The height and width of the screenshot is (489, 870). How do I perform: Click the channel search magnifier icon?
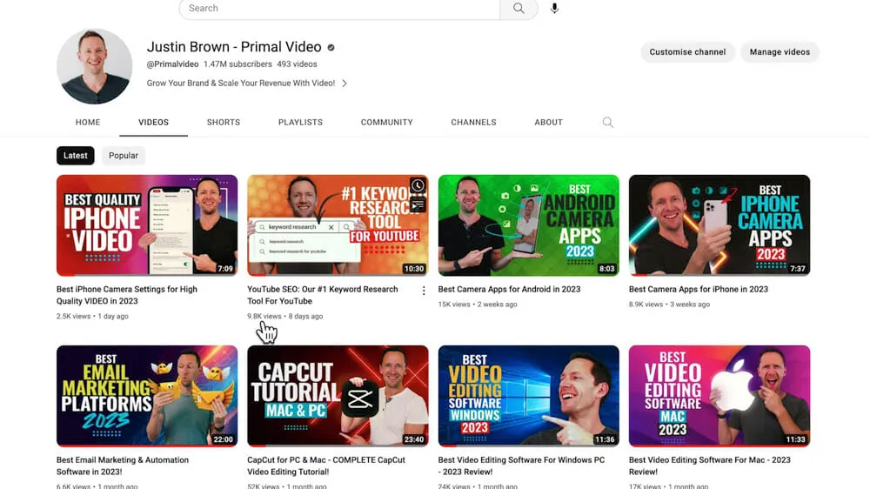point(608,123)
